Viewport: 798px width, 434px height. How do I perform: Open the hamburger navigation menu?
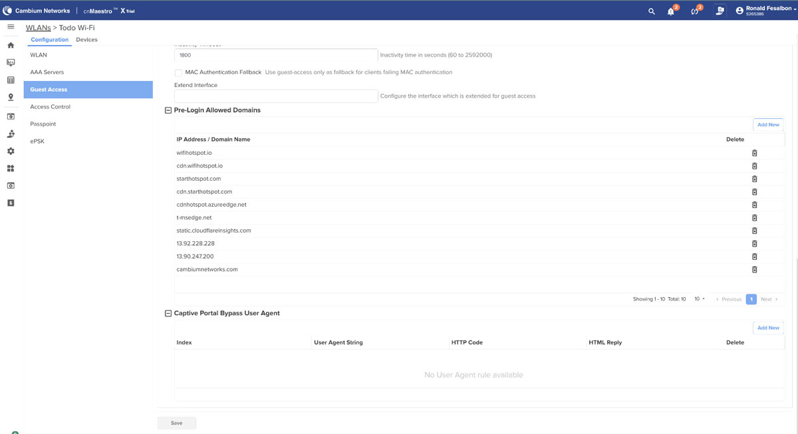[11, 27]
